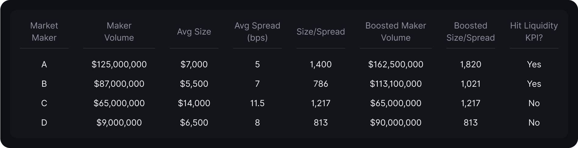Select the Size/Spread column header

pos(321,32)
